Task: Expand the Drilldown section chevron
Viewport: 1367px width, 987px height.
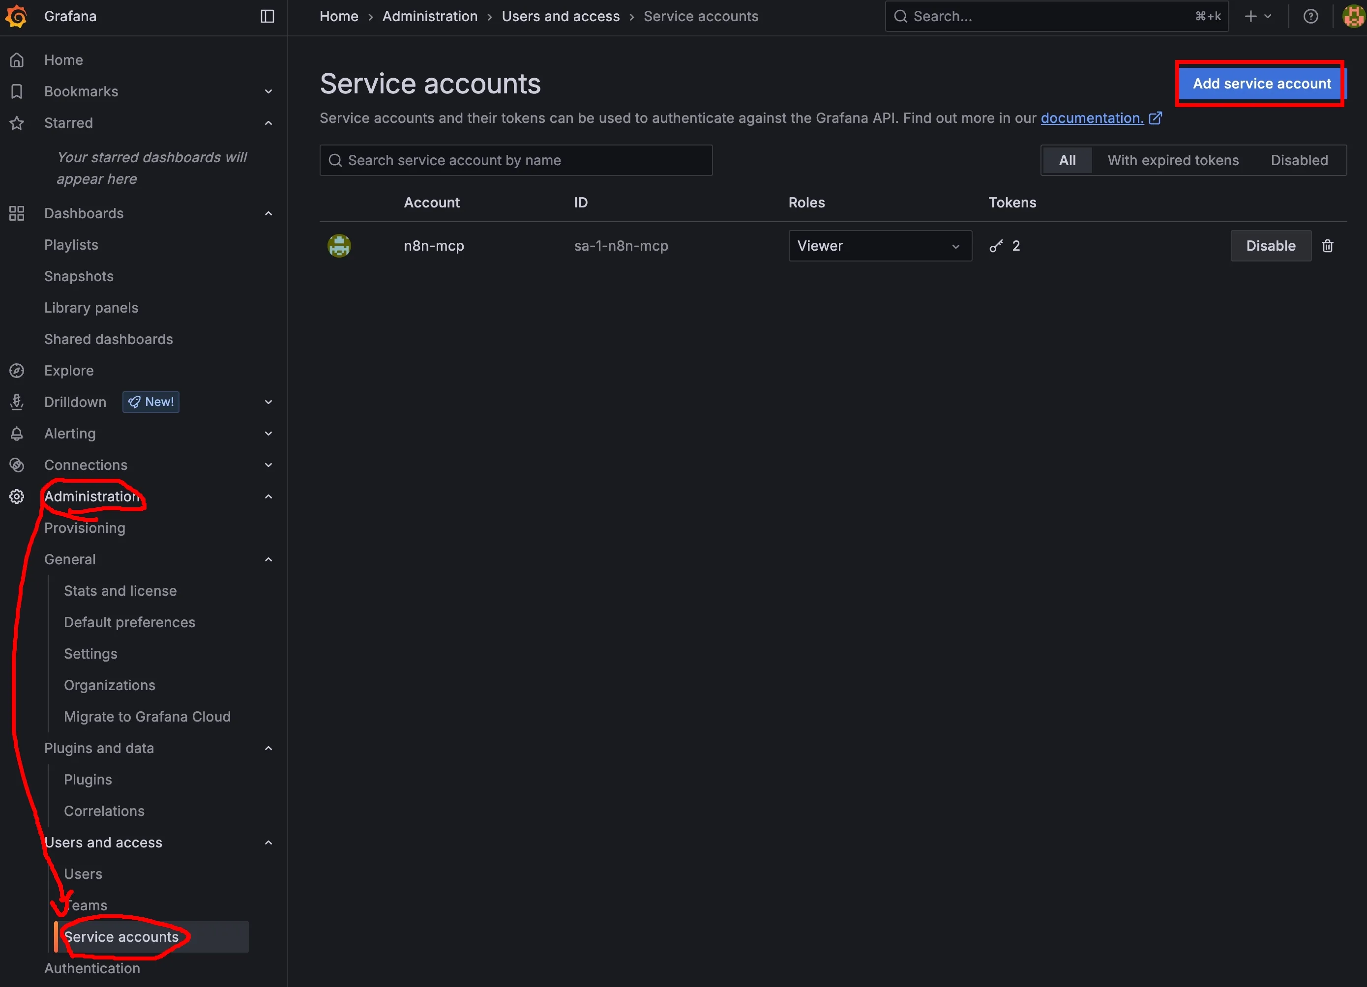Action: click(x=269, y=402)
